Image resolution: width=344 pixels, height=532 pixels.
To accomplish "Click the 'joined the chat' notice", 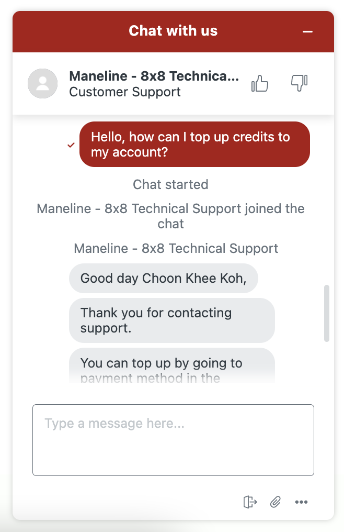I will pos(170,216).
